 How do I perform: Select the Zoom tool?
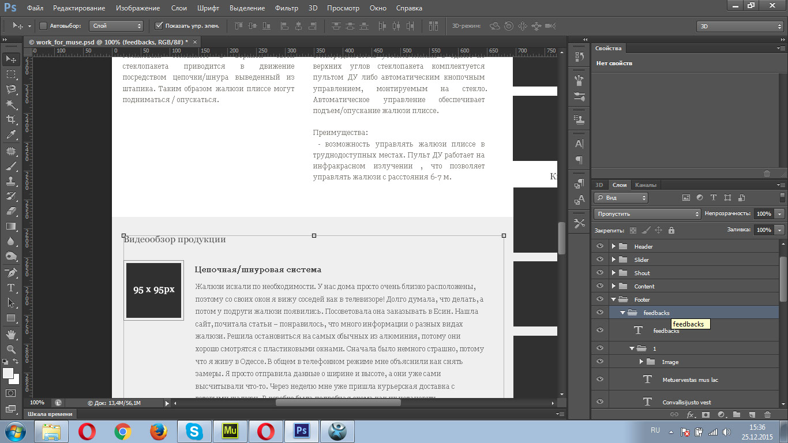(x=11, y=350)
